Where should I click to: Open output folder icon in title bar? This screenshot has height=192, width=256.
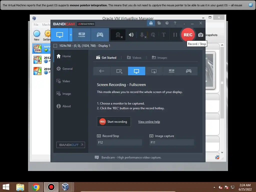click(159, 23)
